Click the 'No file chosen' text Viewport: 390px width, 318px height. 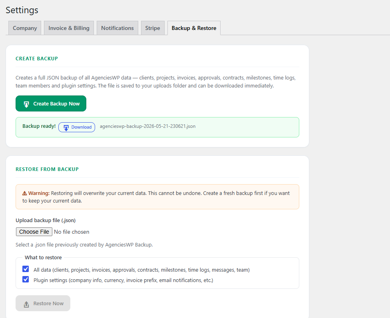[x=72, y=232]
